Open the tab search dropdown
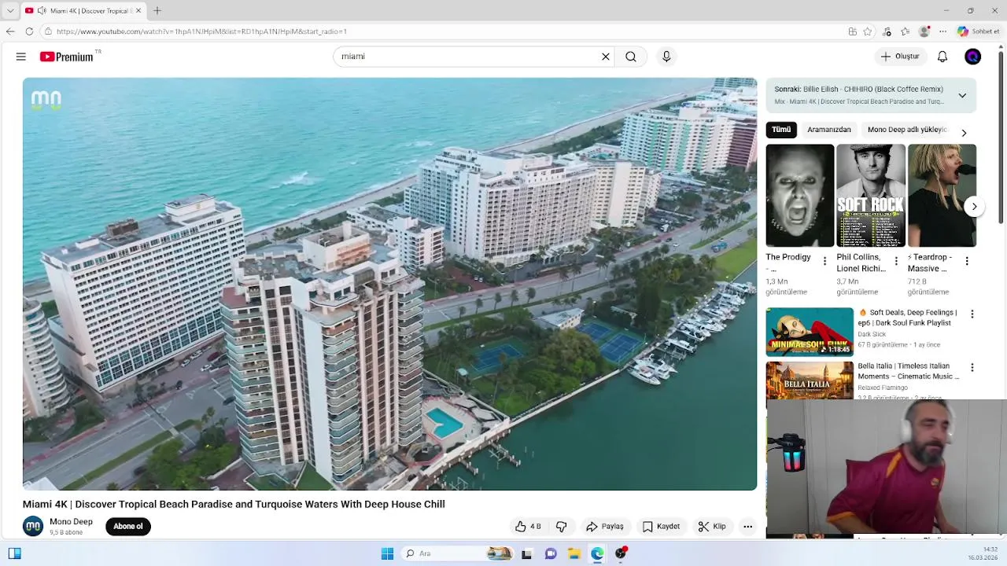The image size is (1007, 566). pos(10,11)
